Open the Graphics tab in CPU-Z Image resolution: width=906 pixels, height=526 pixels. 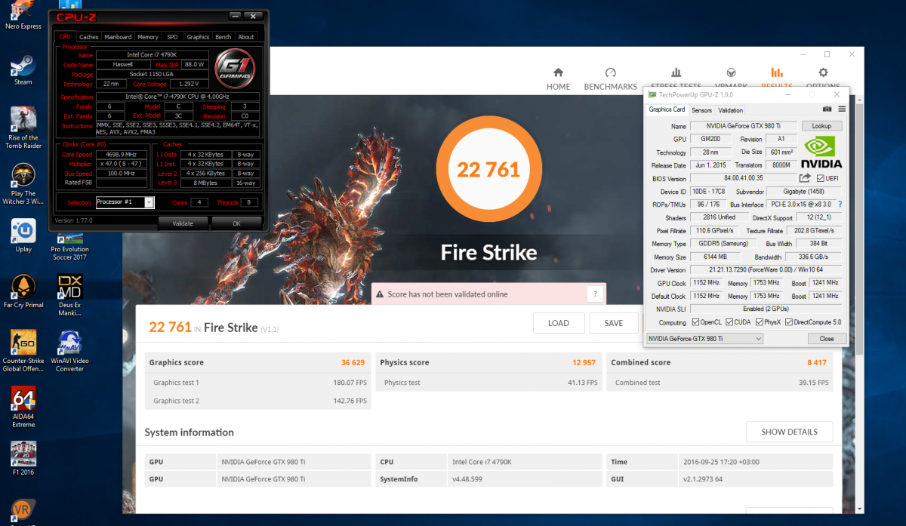coord(198,37)
